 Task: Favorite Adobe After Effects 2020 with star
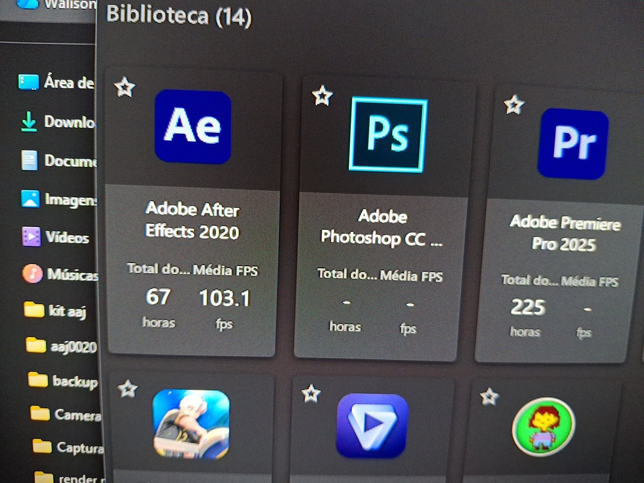[x=125, y=87]
